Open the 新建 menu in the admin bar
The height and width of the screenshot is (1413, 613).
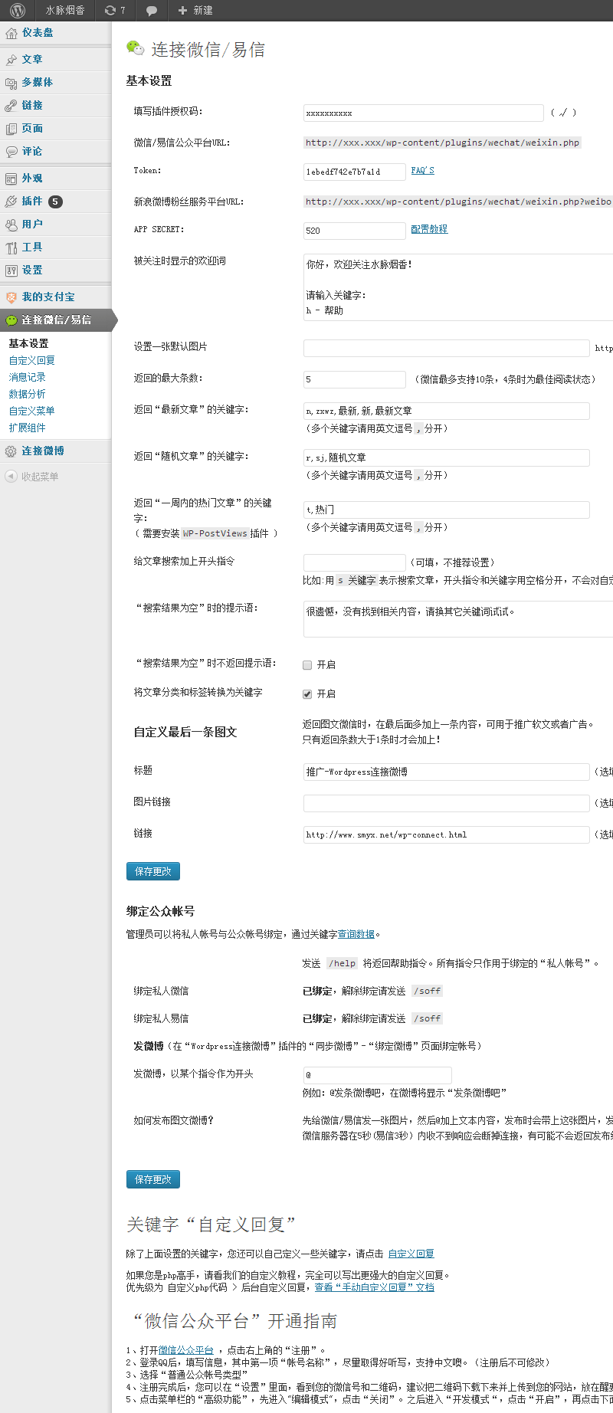click(195, 11)
